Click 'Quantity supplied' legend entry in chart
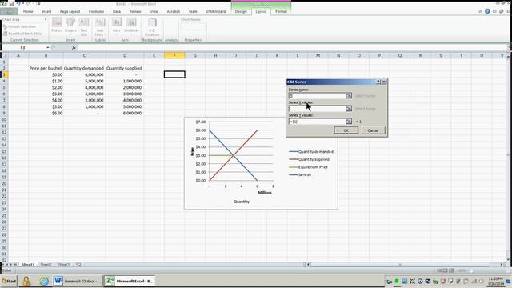The height and width of the screenshot is (288, 512). click(x=310, y=159)
